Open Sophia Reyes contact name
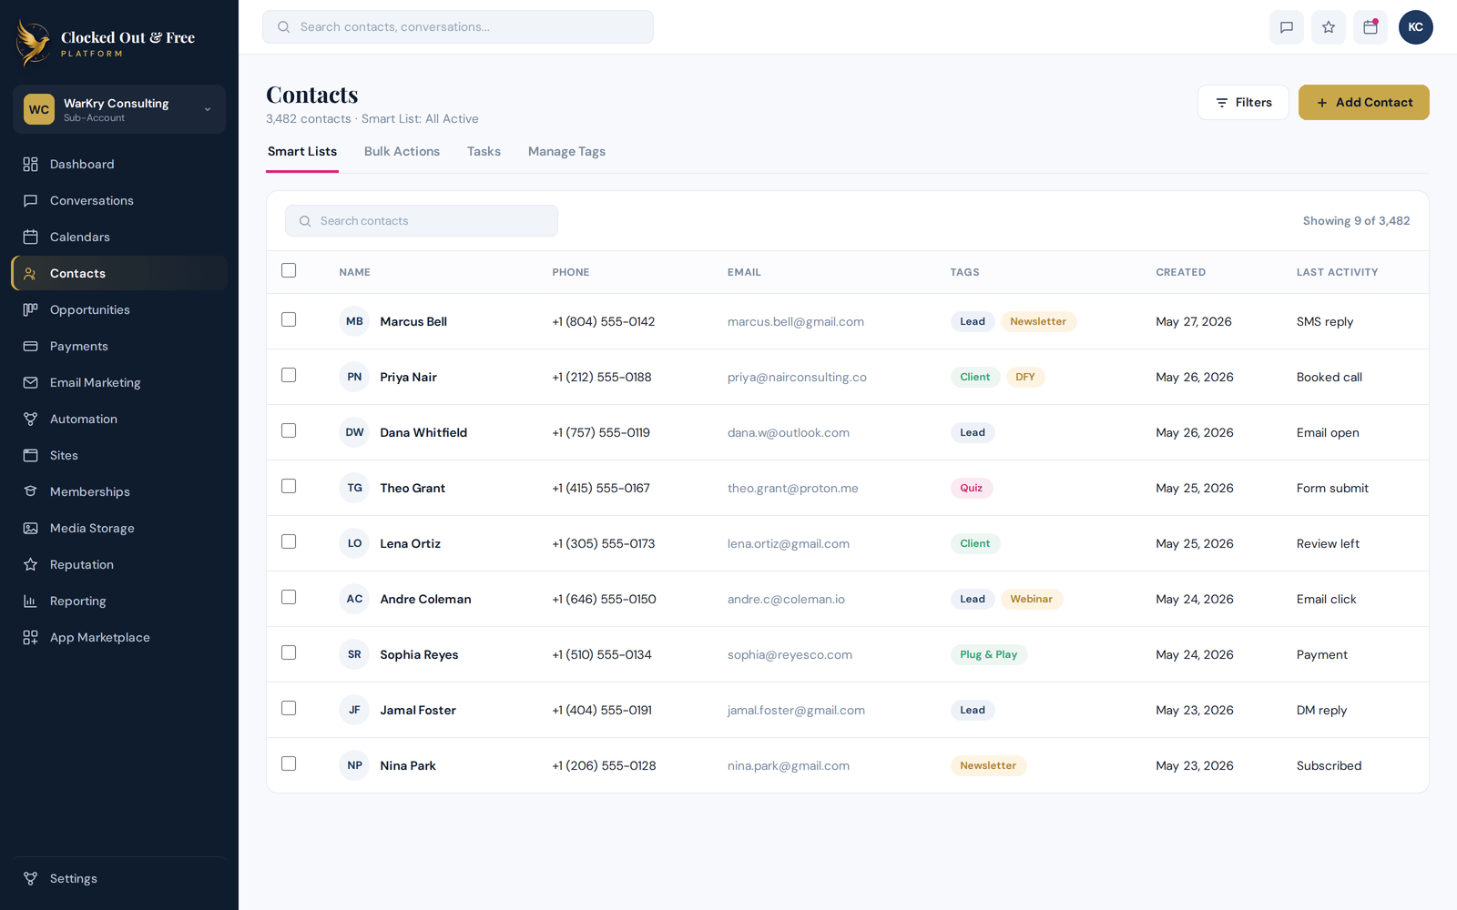The image size is (1457, 910). point(419,654)
